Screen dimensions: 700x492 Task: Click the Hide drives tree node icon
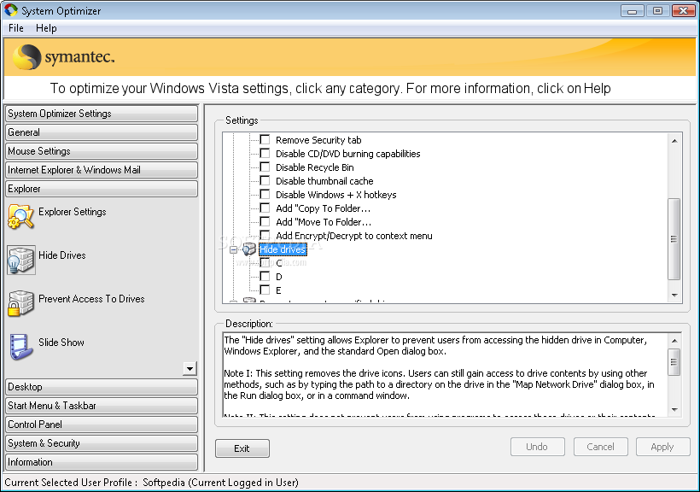click(249, 249)
